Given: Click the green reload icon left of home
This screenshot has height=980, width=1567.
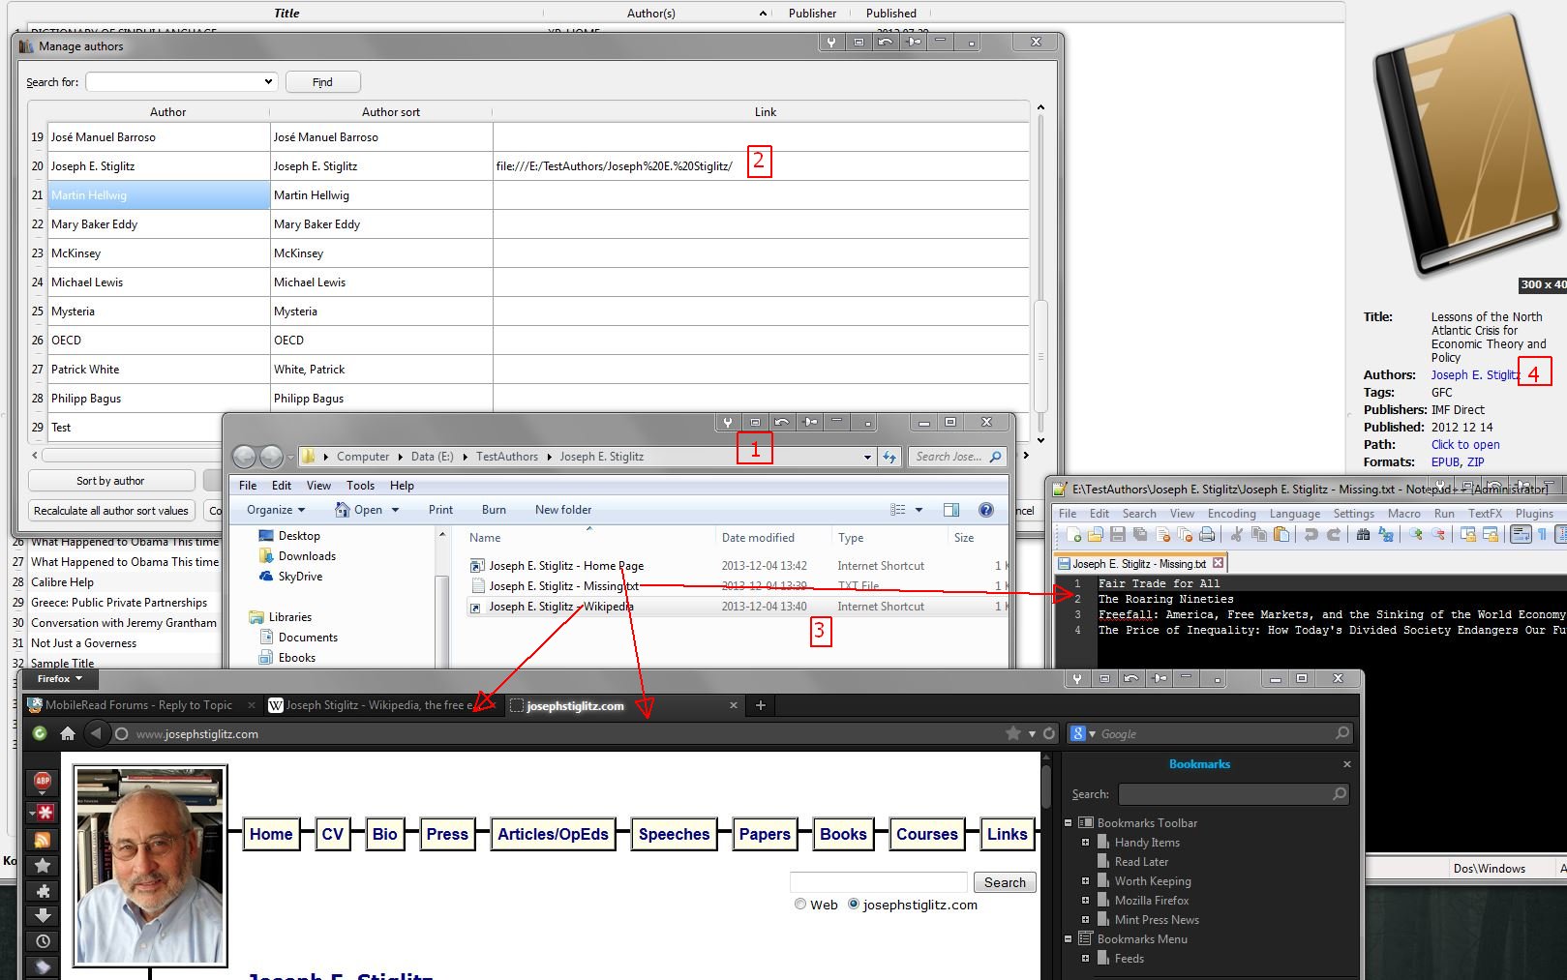Looking at the screenshot, I should (x=40, y=733).
